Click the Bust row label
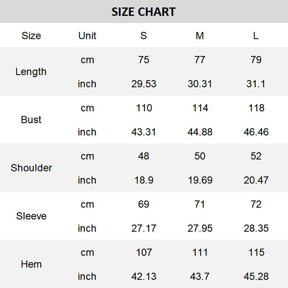The width and height of the screenshot is (288, 288). coord(31,120)
